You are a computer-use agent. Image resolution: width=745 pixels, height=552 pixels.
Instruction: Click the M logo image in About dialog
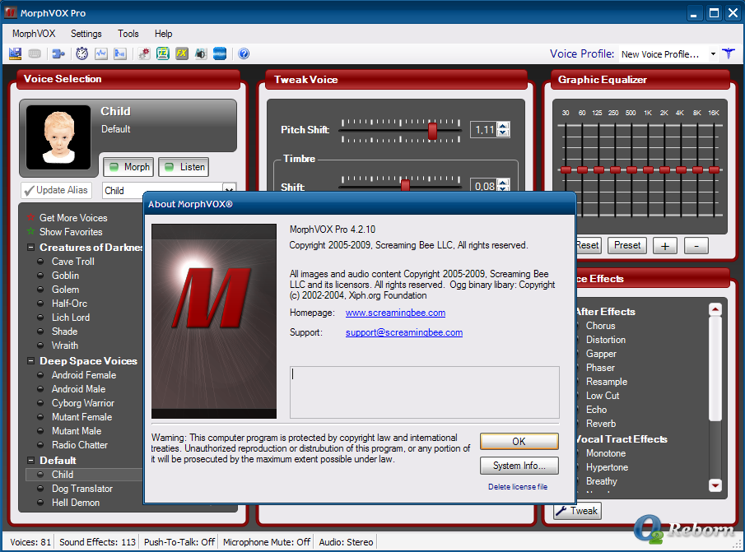pos(214,322)
